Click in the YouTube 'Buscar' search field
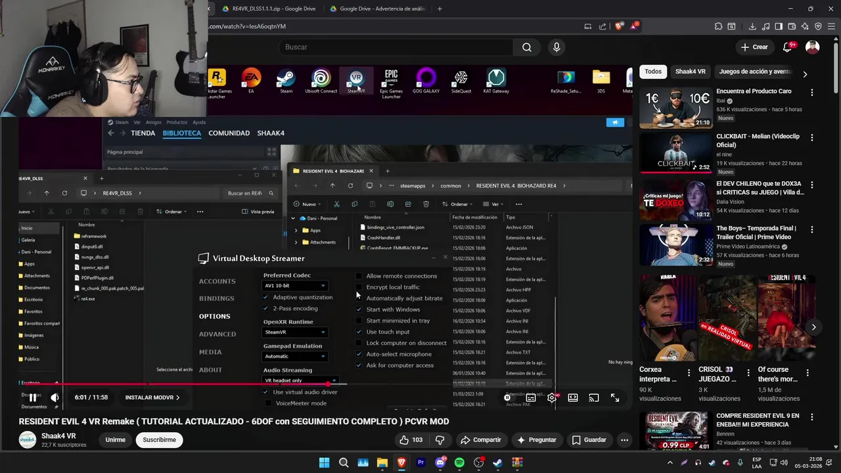Viewport: 841px width, 473px height. pos(396,47)
